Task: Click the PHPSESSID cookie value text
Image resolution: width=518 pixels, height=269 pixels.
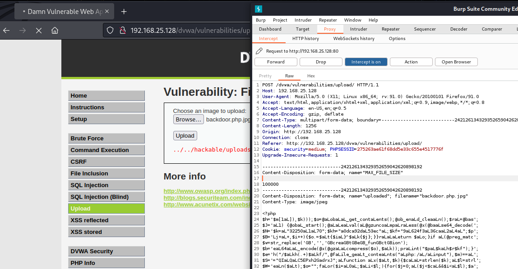Action: 400,149
